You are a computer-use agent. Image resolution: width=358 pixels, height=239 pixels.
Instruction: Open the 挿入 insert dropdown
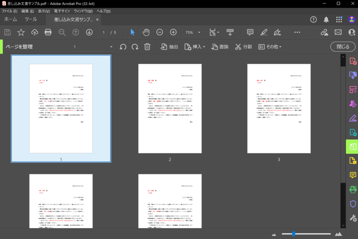[194, 46]
